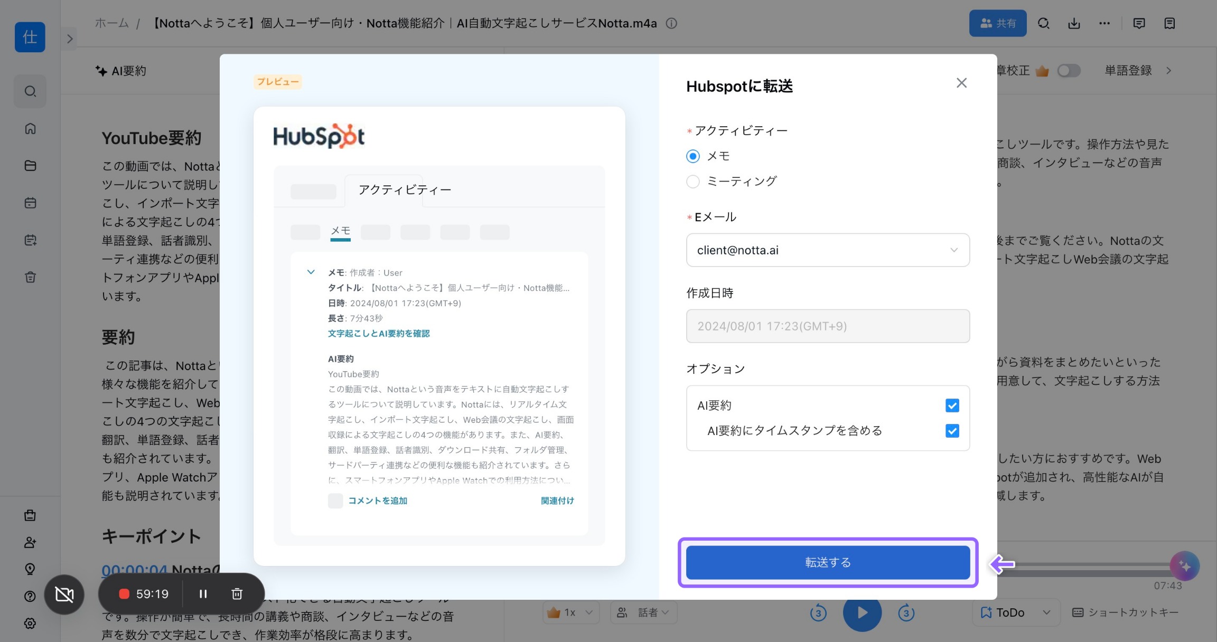Image resolution: width=1217 pixels, height=642 pixels.
Task: Click the search icon in top toolbar
Action: [1043, 23]
